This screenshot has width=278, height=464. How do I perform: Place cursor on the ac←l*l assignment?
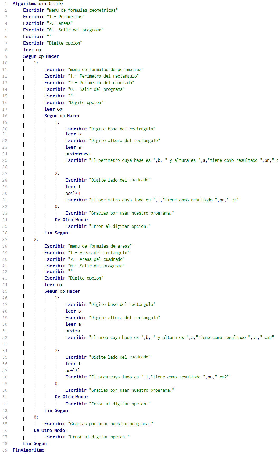click(x=73, y=370)
